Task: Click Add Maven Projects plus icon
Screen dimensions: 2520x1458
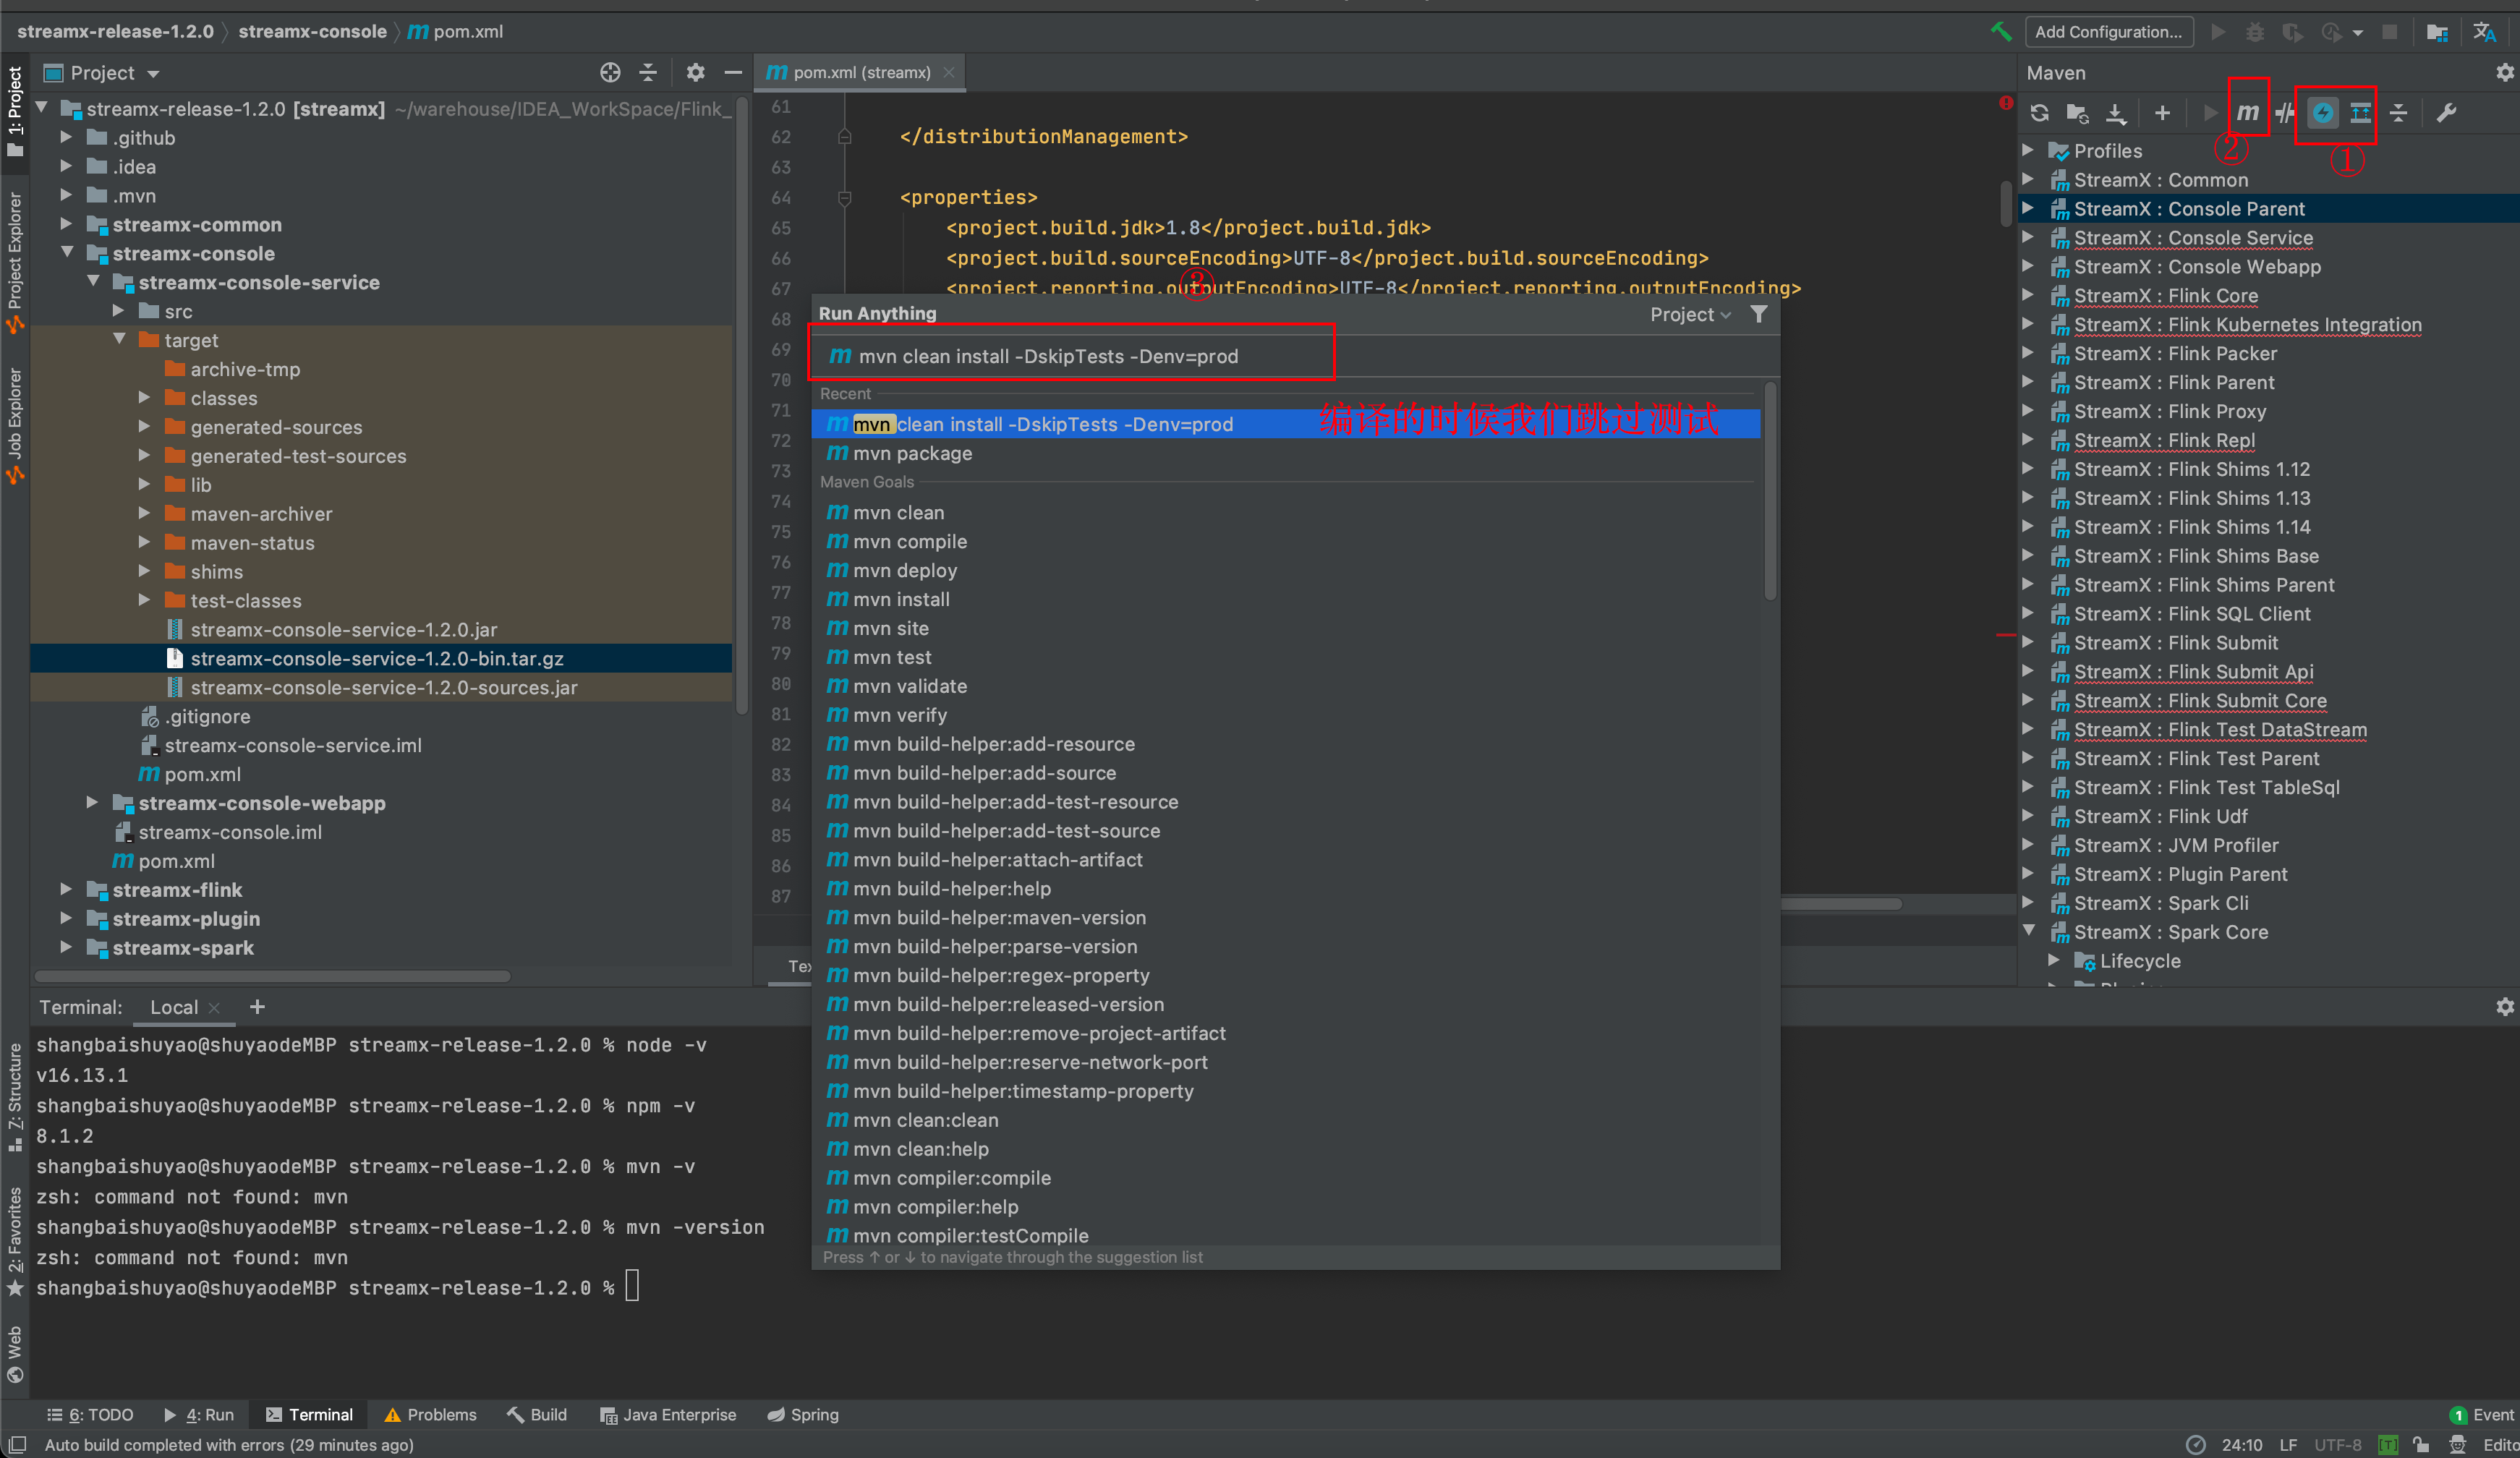Action: point(2162,113)
